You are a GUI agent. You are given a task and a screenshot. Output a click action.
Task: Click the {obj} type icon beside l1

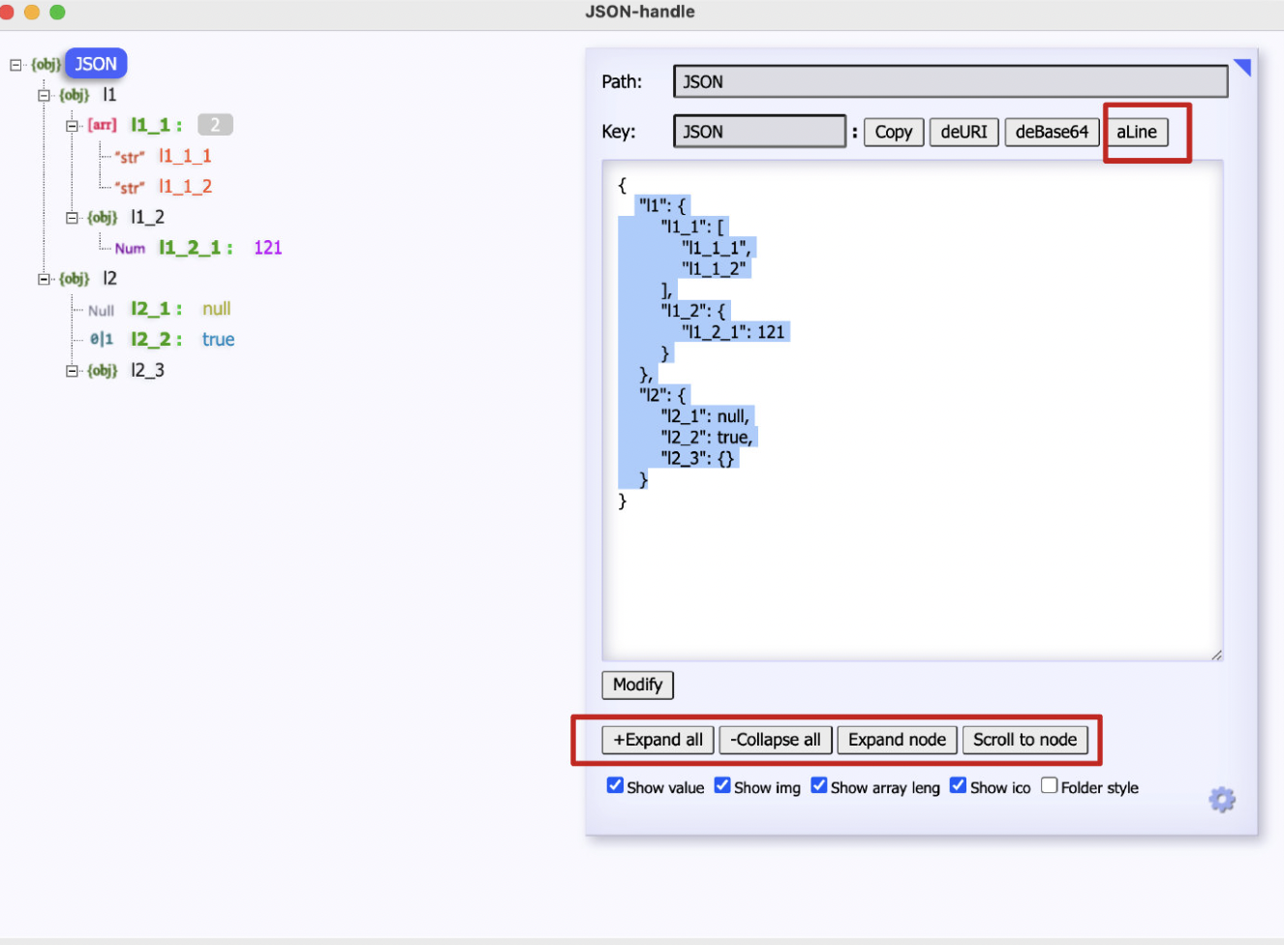(74, 95)
